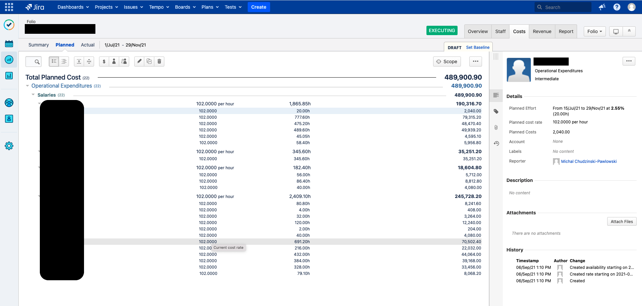Click the Attach Files button

(622, 221)
